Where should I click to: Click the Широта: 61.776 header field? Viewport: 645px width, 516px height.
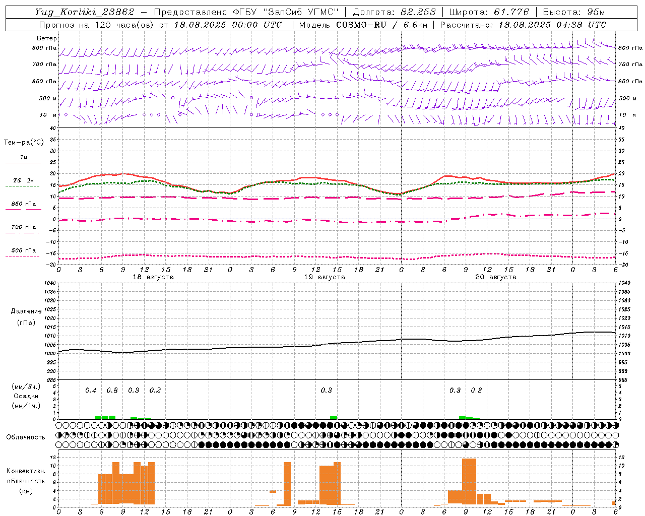coord(489,12)
